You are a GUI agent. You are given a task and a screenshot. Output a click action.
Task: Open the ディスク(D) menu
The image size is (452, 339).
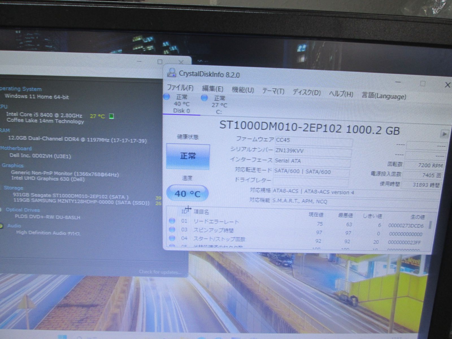tap(307, 92)
